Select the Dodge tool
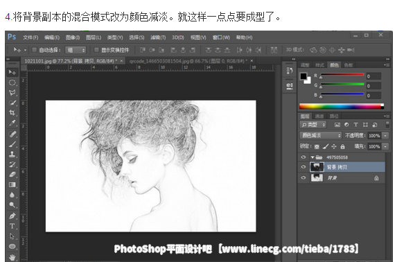 coord(12,204)
